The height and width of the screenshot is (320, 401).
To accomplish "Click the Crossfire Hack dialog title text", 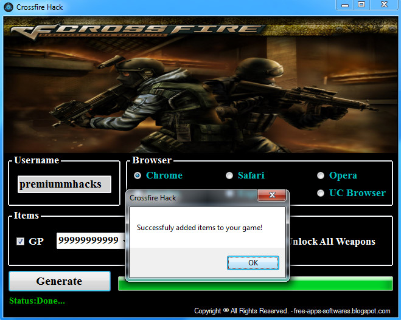I will pyautogui.click(x=153, y=198).
